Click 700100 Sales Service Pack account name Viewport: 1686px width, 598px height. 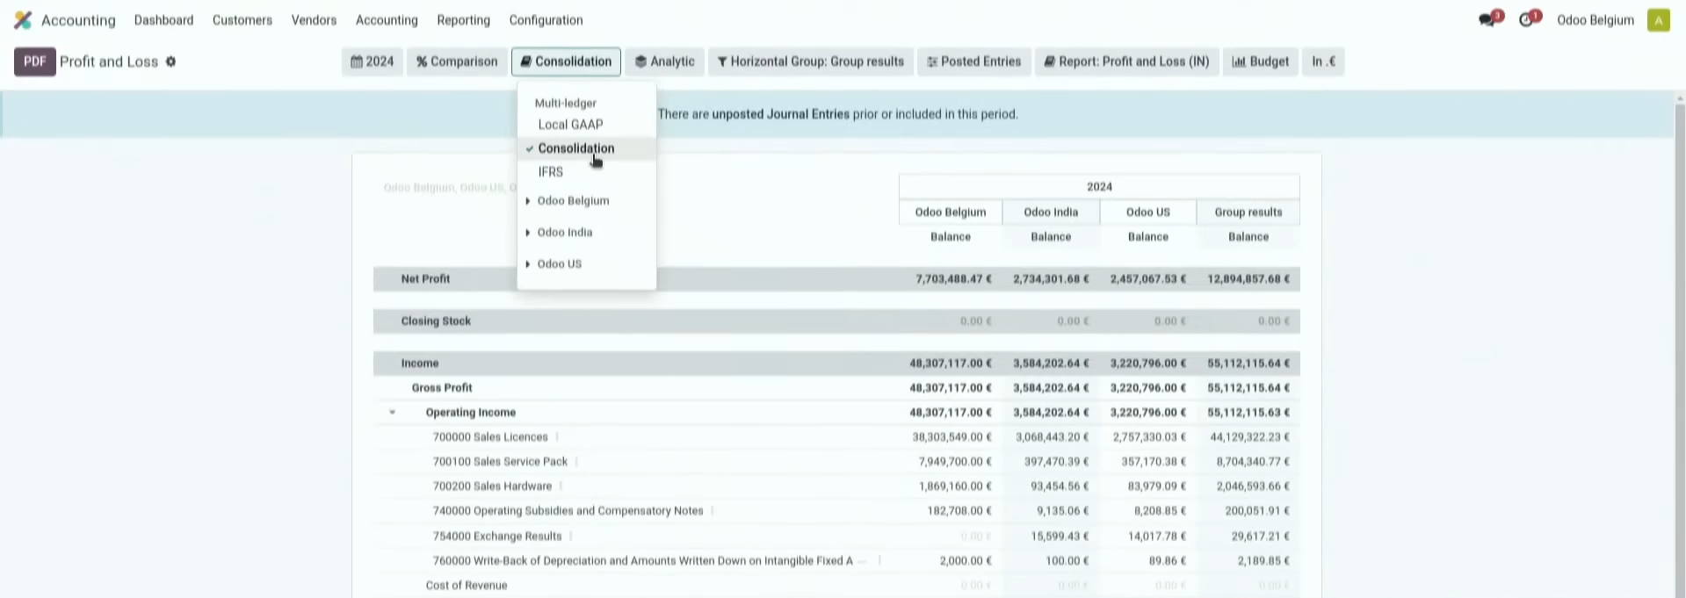tap(500, 462)
